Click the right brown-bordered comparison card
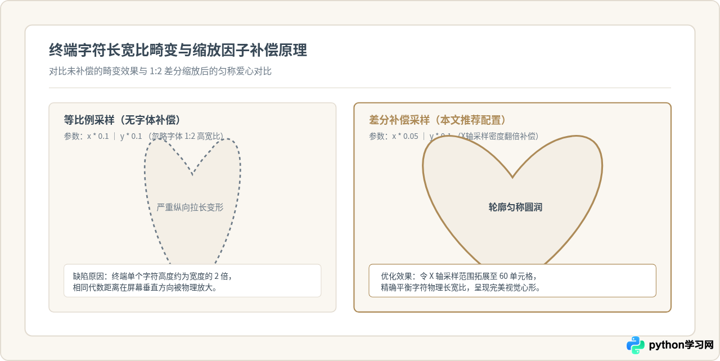 pyautogui.click(x=512, y=207)
